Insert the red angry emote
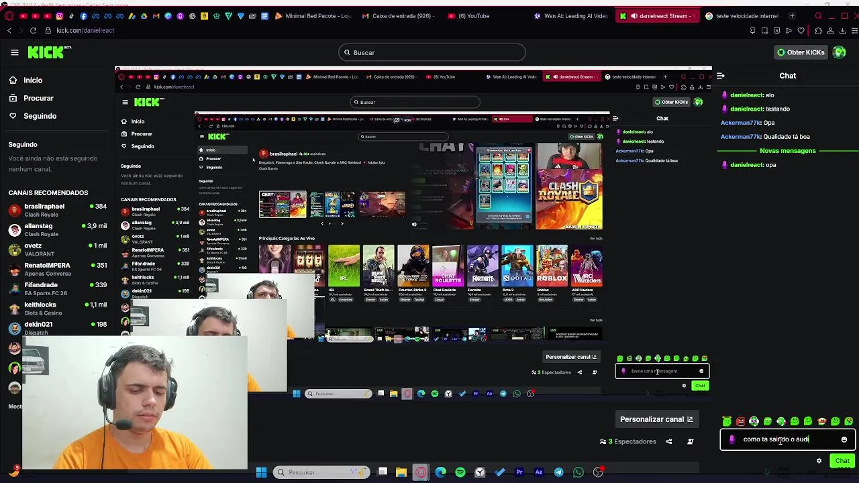859x483 pixels. point(740,421)
